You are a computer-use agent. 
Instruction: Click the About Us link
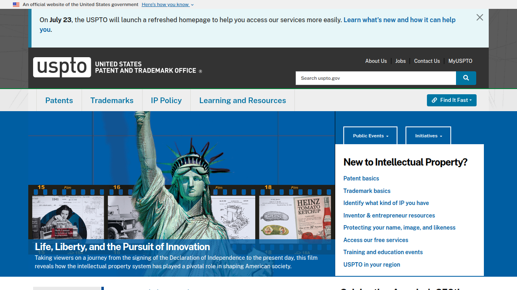pos(376,61)
